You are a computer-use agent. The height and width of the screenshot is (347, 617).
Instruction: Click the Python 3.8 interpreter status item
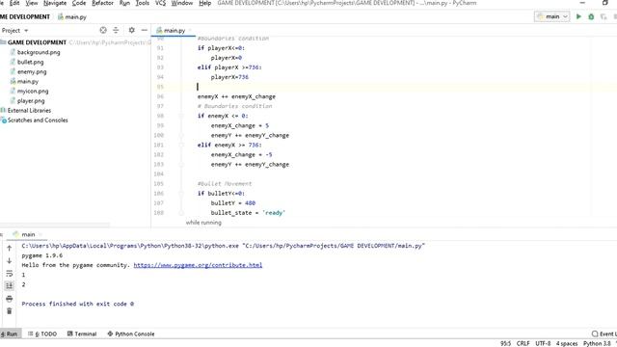597,343
